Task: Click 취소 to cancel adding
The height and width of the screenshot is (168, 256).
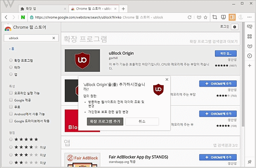Action: tap(142, 121)
